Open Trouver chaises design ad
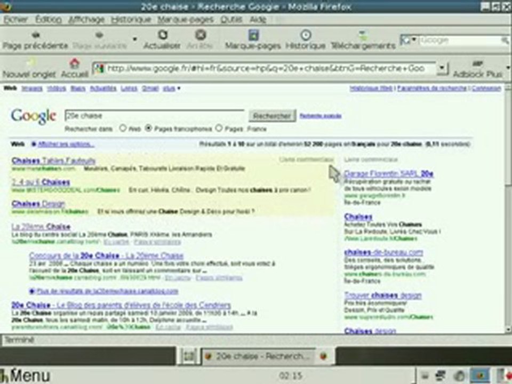Viewport: 512px width, 384px height. tap(383, 295)
